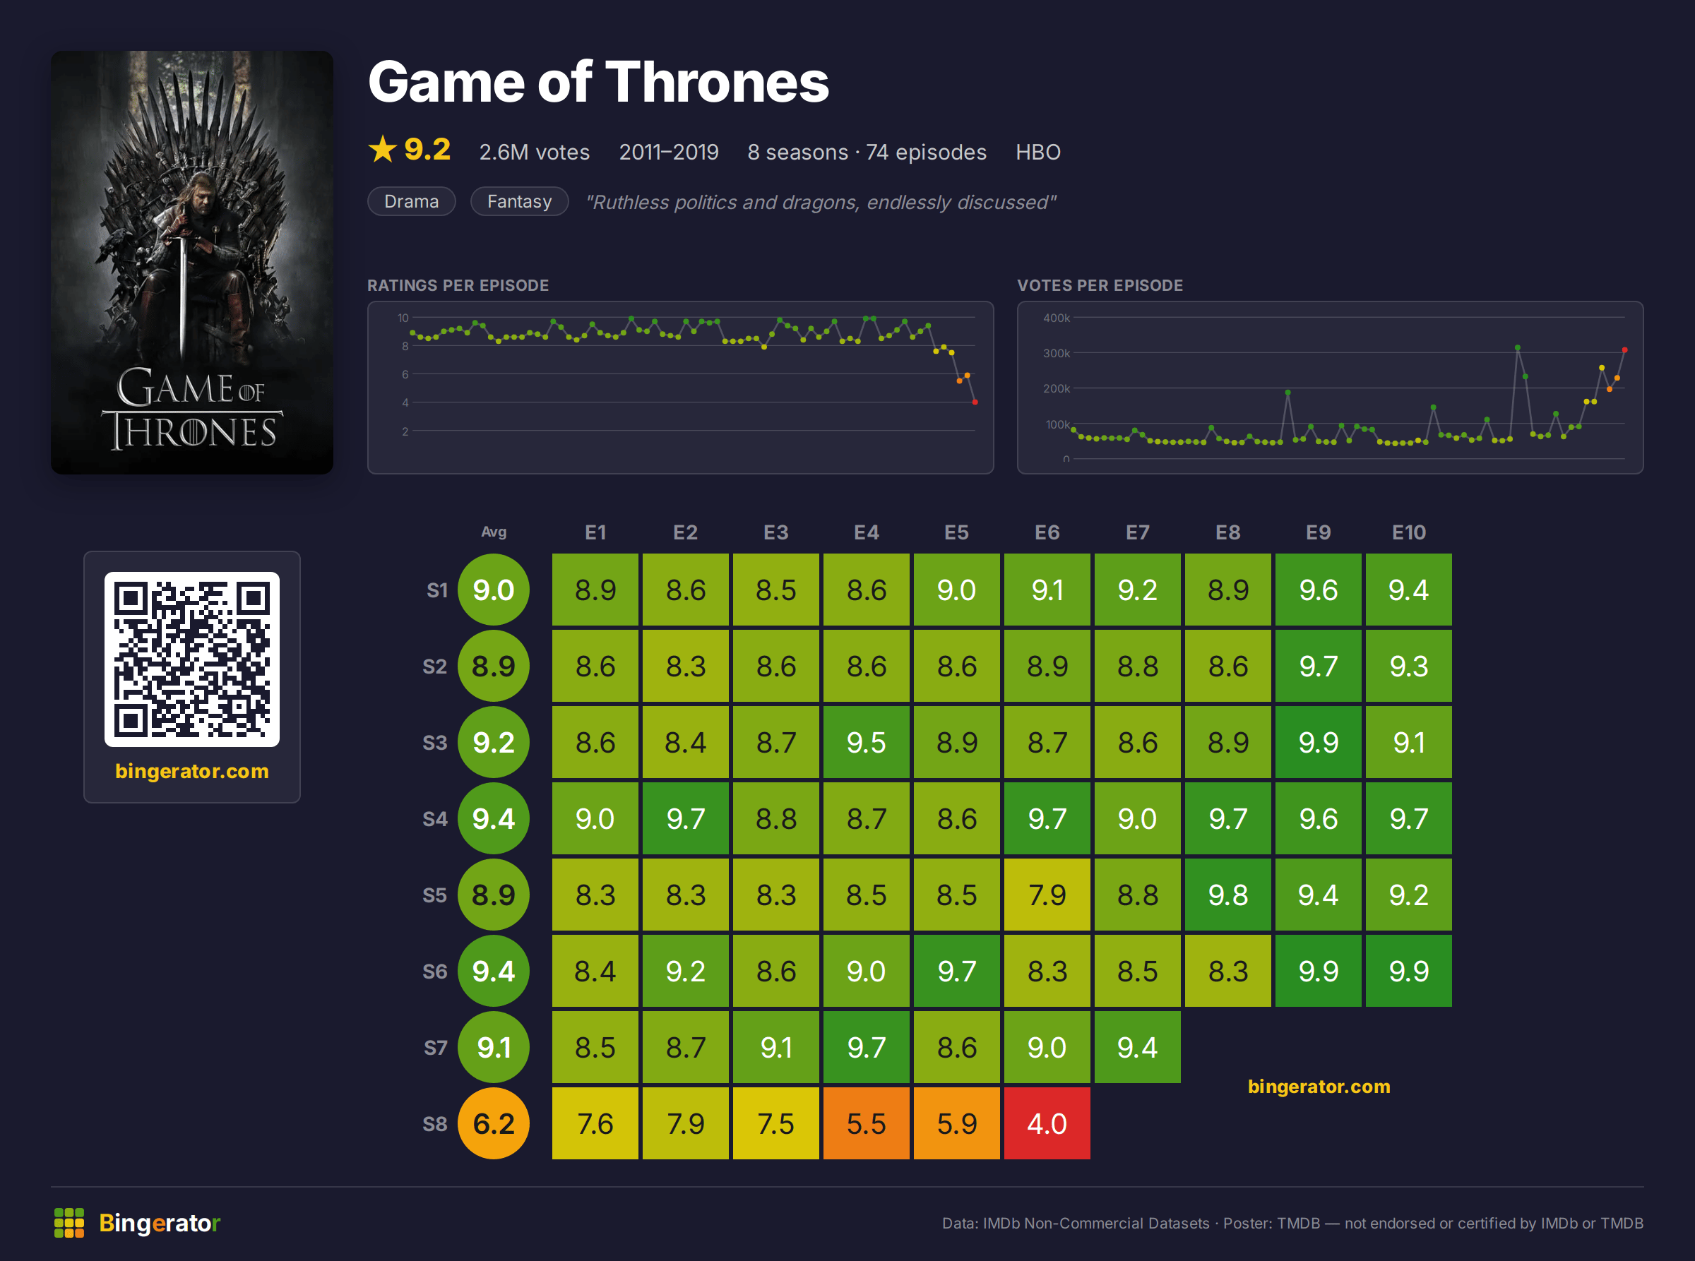Open bingerator.com link under QR code
Viewport: 1695px width, 1261px height.
(191, 771)
